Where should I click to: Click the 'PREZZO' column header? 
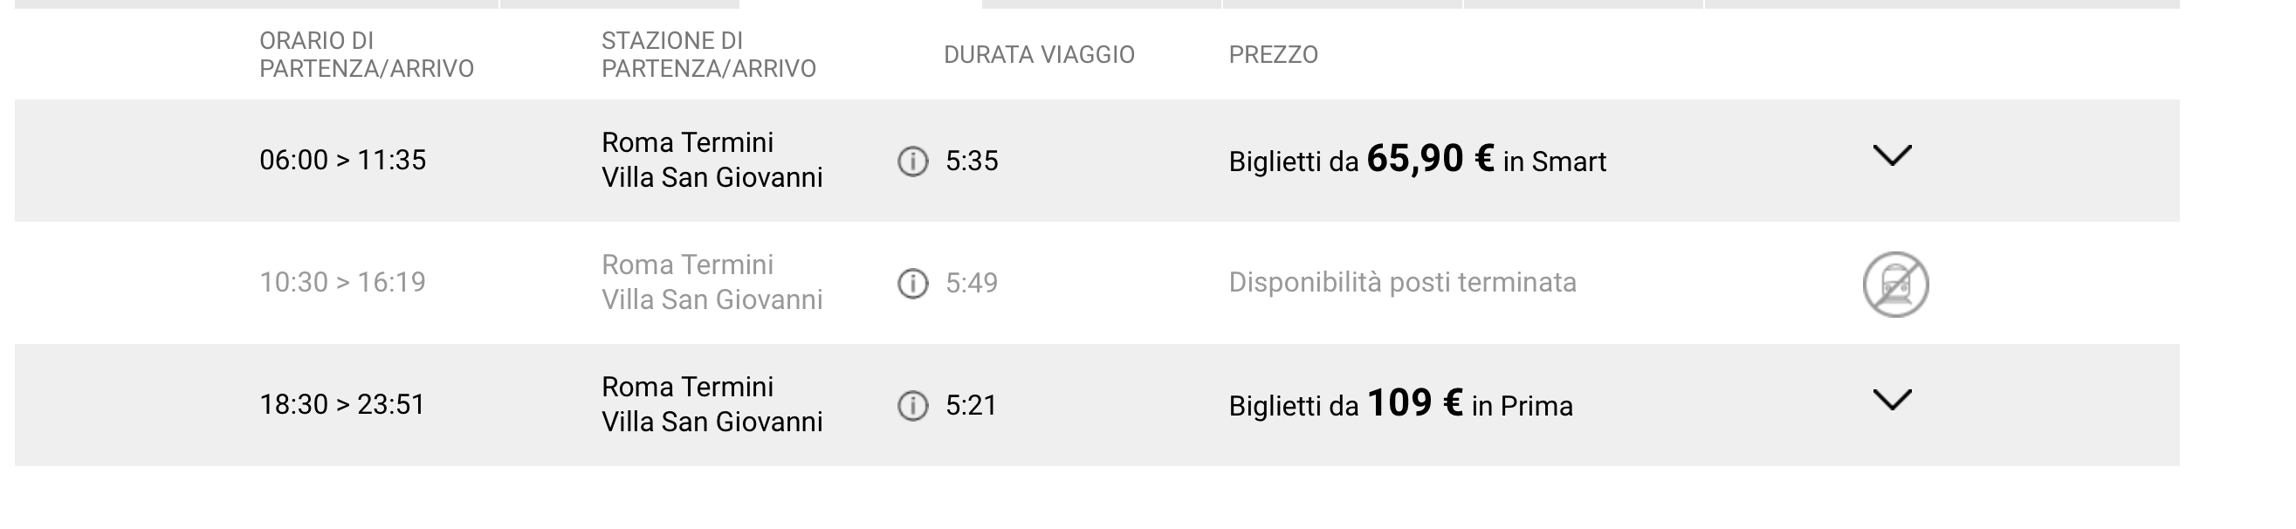tap(1273, 55)
